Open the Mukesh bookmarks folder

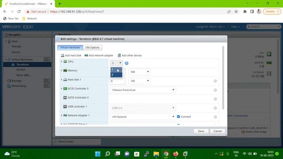(30, 19)
